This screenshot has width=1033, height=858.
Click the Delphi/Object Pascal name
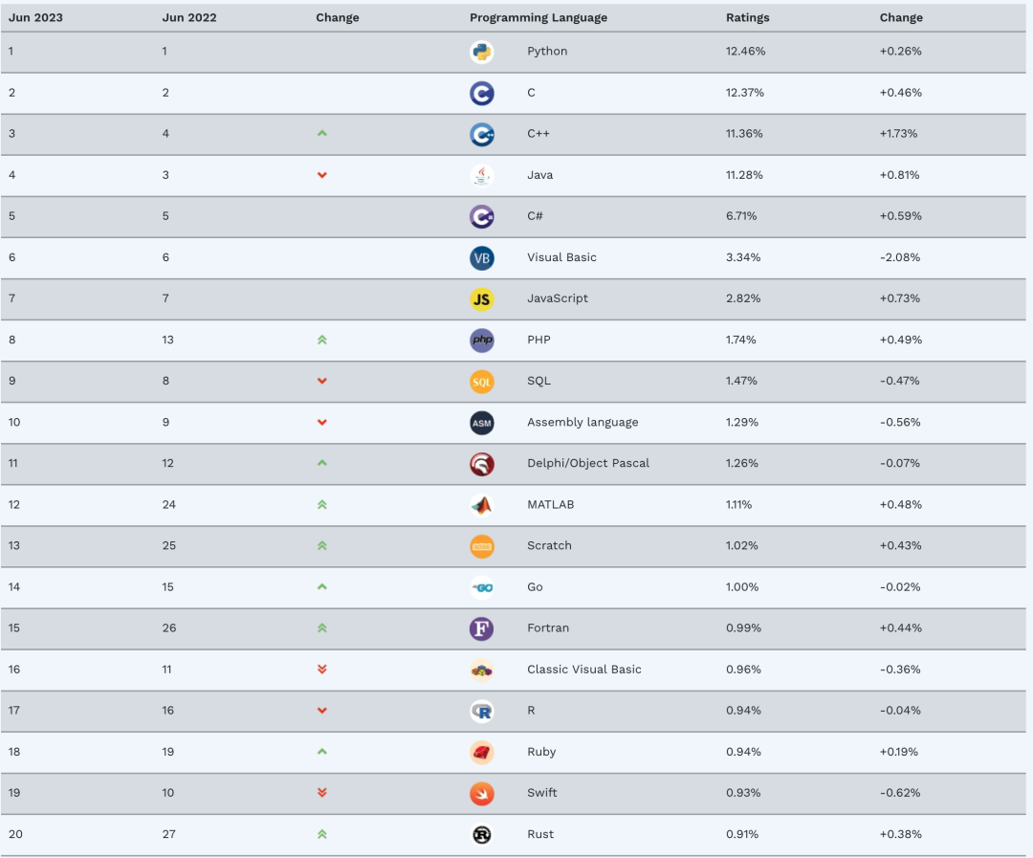point(587,463)
